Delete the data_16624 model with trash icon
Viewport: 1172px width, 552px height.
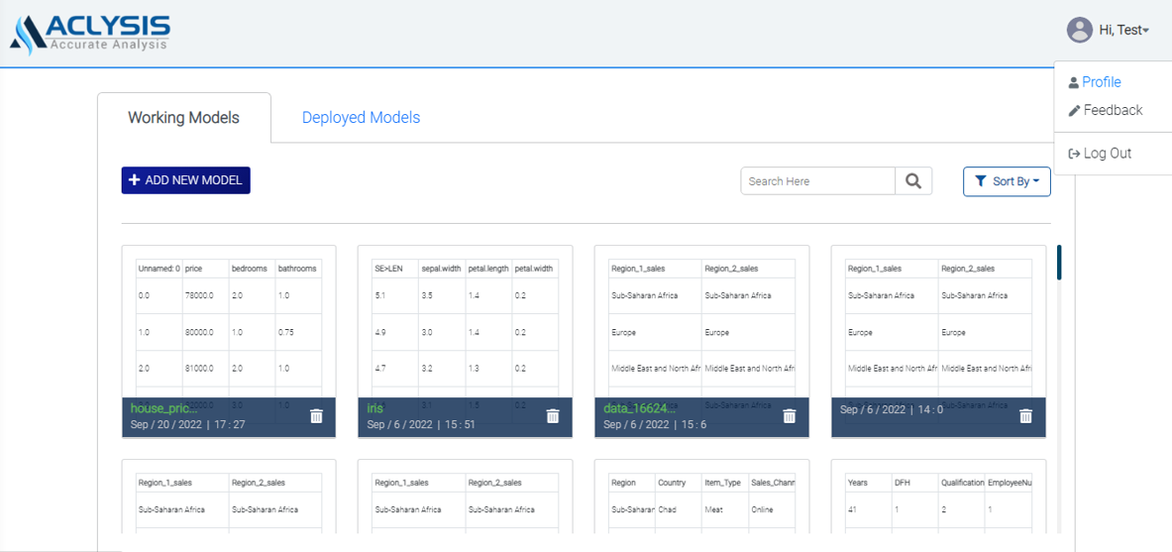point(790,416)
